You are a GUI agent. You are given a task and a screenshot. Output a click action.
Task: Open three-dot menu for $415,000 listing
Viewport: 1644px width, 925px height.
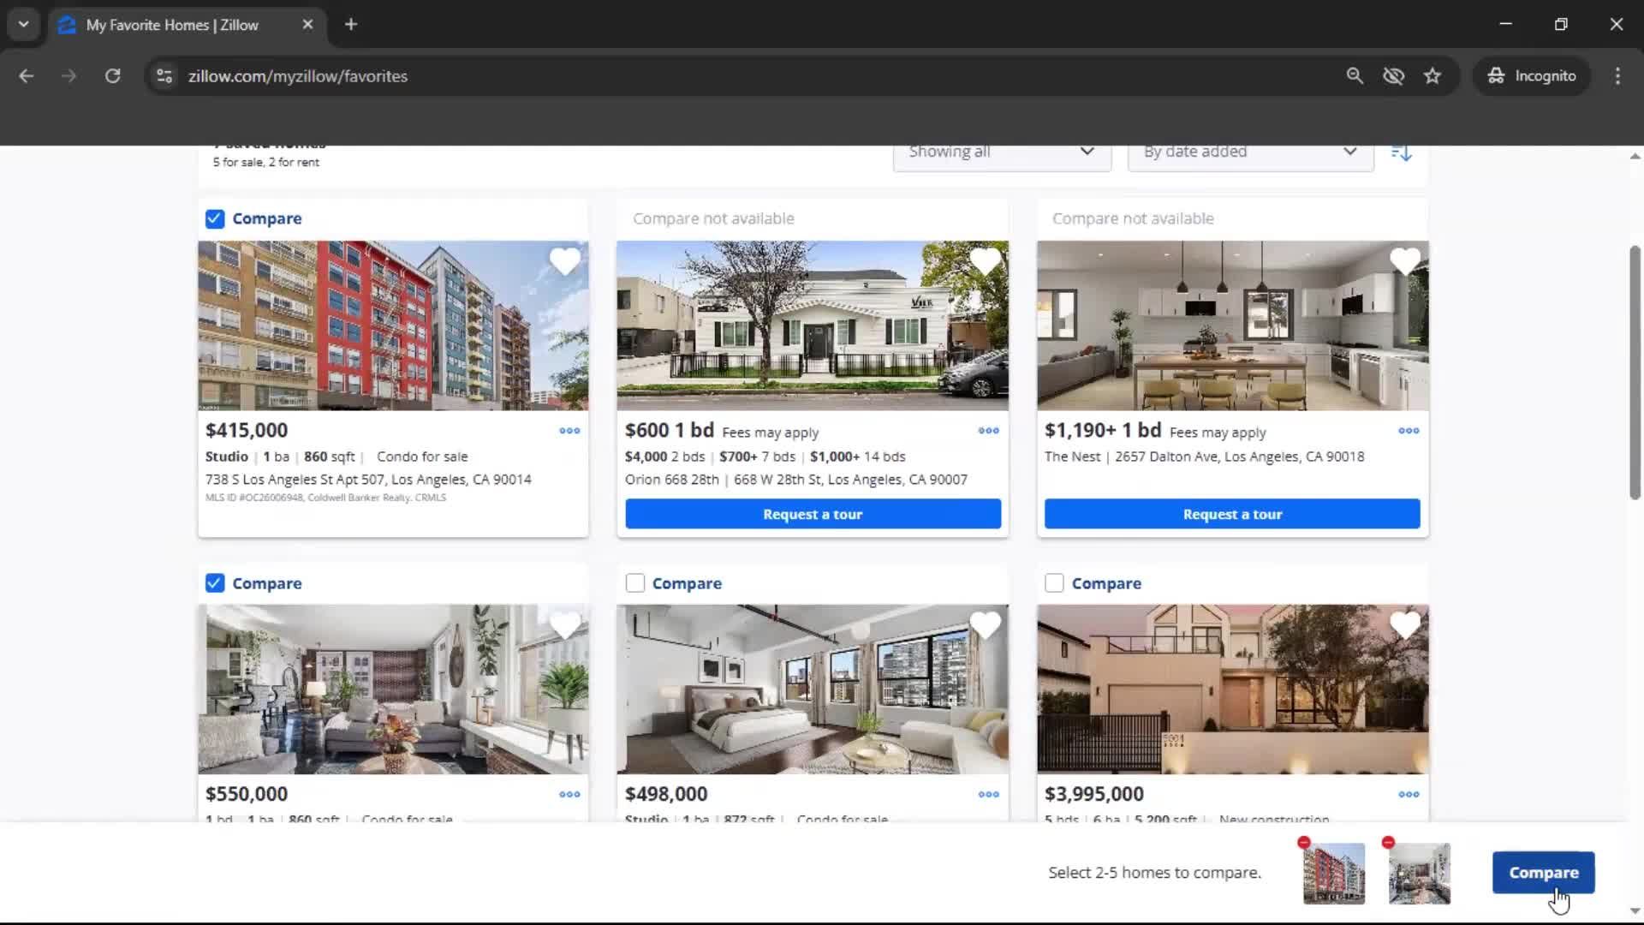pos(569,431)
